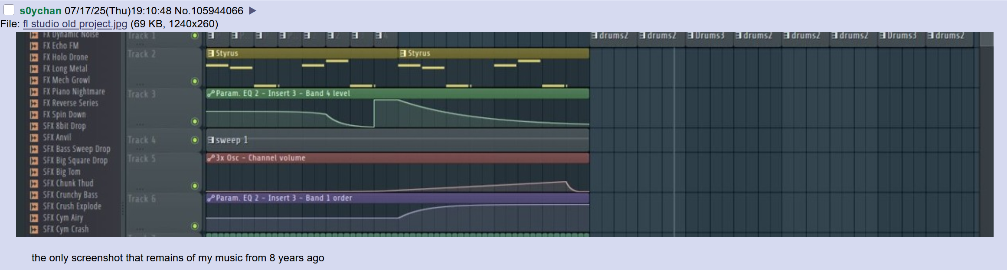Select FX Spin Down in the browser

(x=65, y=115)
